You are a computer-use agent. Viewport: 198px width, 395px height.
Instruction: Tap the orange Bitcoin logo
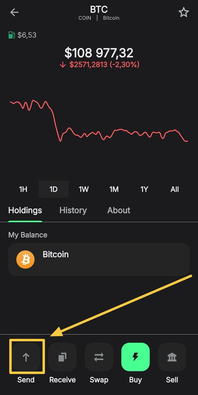[x=25, y=260]
